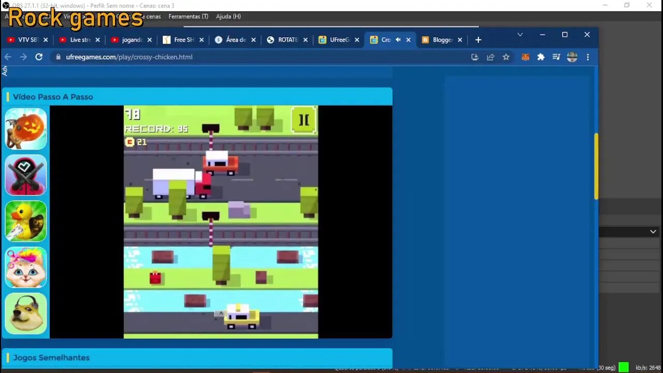
Task: Close the Blogger tab
Action: coord(459,40)
